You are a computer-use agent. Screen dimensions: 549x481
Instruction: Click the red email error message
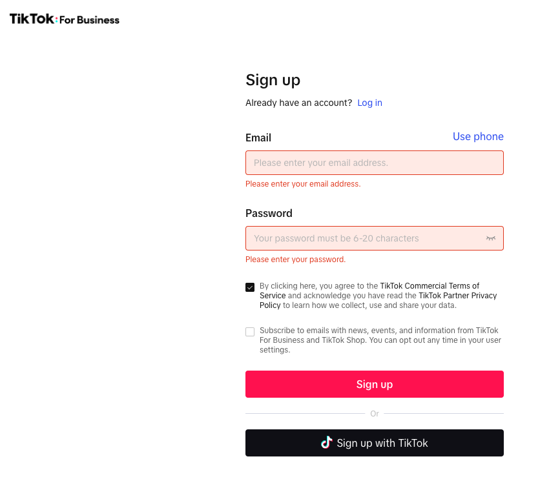pos(303,184)
